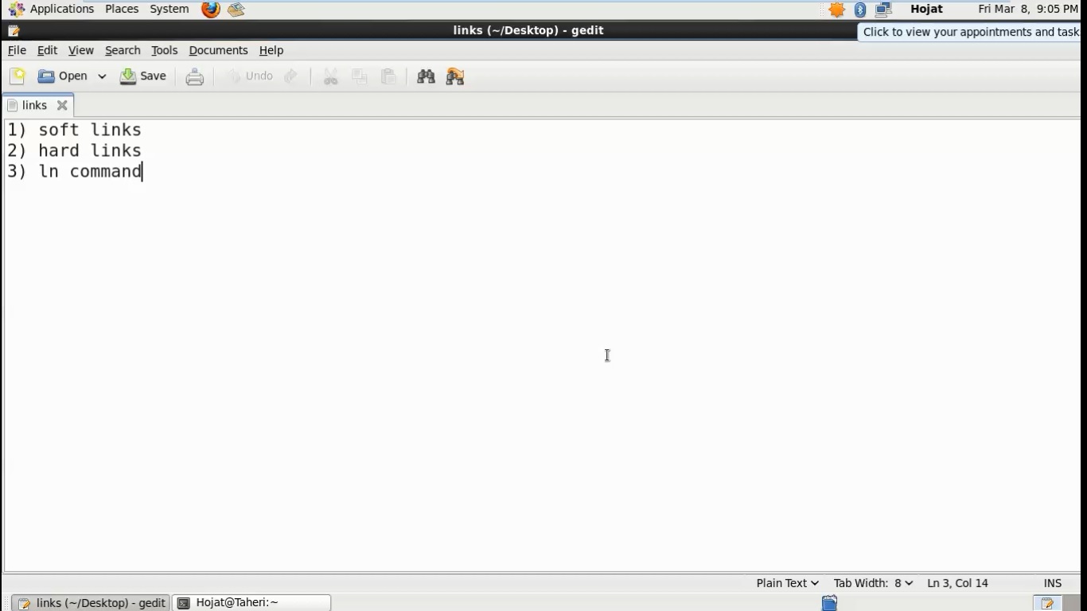Open the Tools menu

[164, 50]
